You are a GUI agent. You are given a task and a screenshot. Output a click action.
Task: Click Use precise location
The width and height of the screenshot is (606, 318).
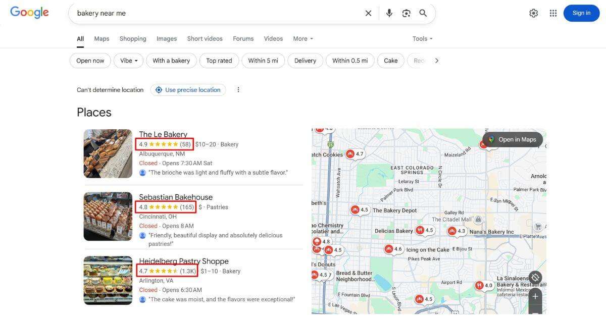pos(188,89)
